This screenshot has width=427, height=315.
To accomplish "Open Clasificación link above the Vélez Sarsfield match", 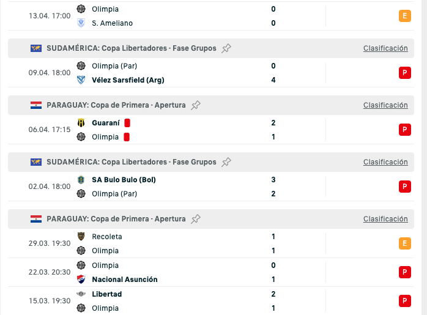I will [385, 48].
